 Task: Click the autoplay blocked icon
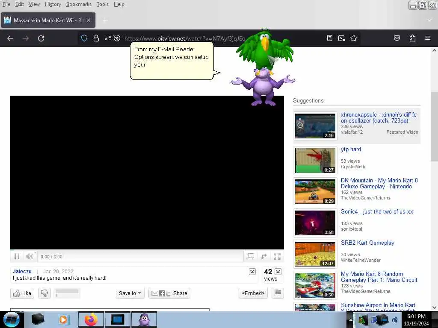(117, 38)
